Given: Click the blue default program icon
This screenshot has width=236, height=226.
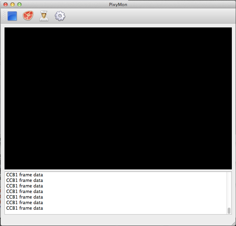Looking at the screenshot, I should (12, 16).
